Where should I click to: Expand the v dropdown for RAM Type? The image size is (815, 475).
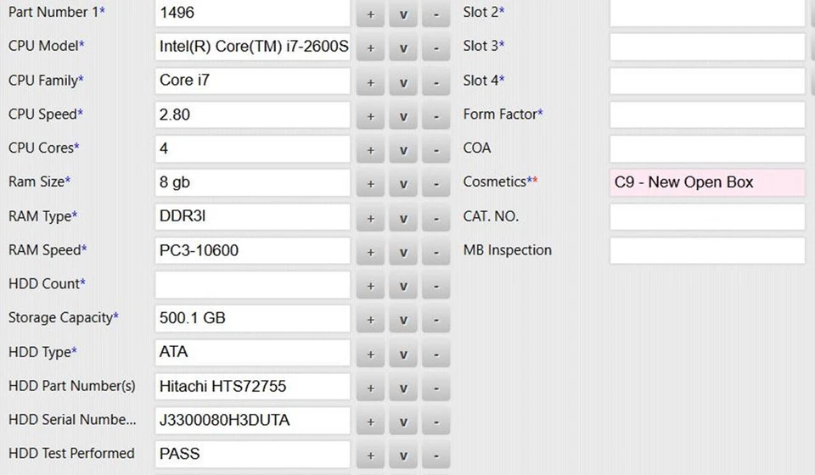click(403, 218)
